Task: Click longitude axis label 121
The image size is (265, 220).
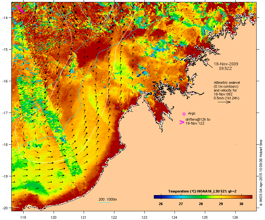Action: click(84, 217)
